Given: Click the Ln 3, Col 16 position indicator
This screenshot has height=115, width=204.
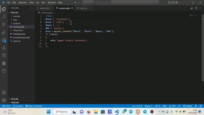Looking at the screenshot, I should pyautogui.click(x=137, y=106).
